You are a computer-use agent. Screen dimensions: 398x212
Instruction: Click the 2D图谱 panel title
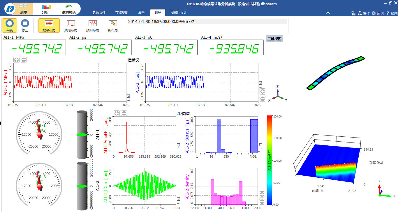(183, 113)
